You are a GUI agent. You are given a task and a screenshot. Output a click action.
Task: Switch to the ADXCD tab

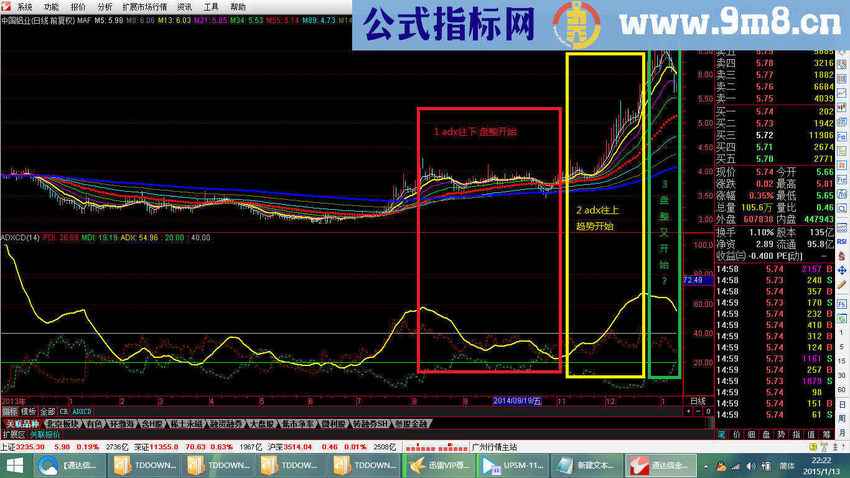[x=82, y=411]
